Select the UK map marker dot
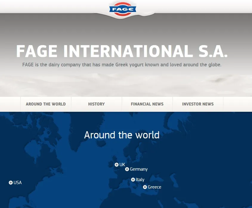The height and width of the screenshot is (208, 252). [117, 165]
